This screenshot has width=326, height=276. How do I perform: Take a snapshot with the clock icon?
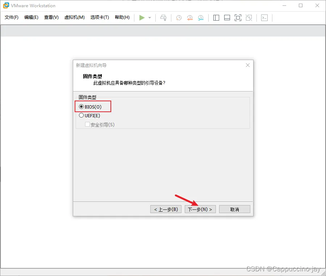(179, 18)
